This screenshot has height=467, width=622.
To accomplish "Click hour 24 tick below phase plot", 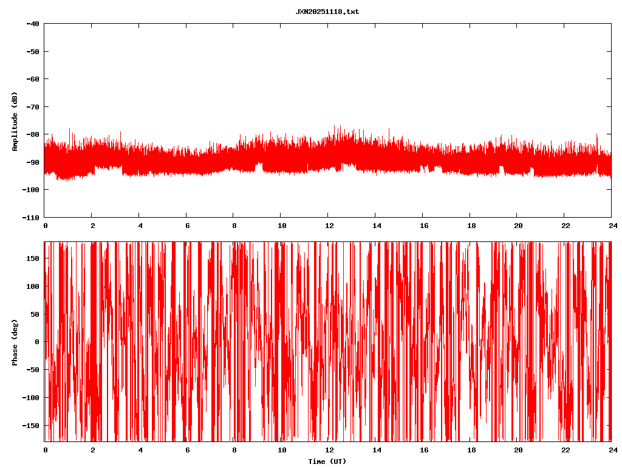I will (x=611, y=450).
